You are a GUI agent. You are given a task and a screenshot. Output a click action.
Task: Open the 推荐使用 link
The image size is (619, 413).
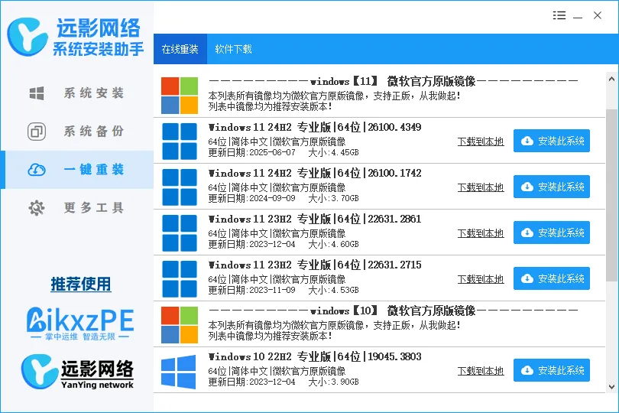81,284
